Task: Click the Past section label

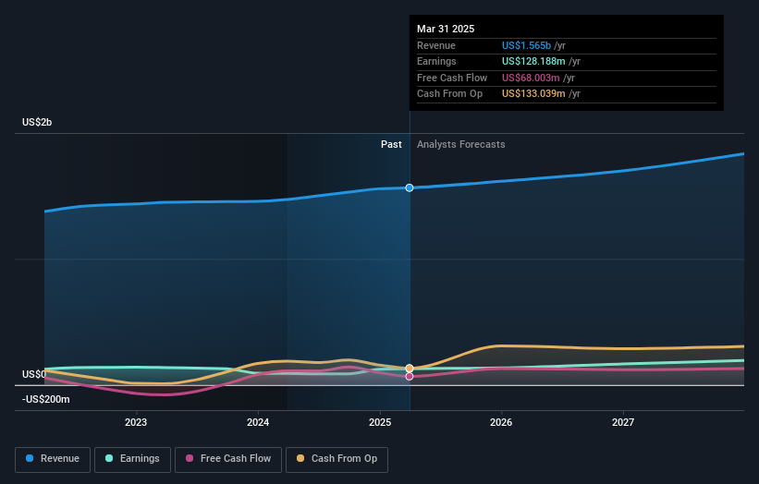Action: point(391,145)
